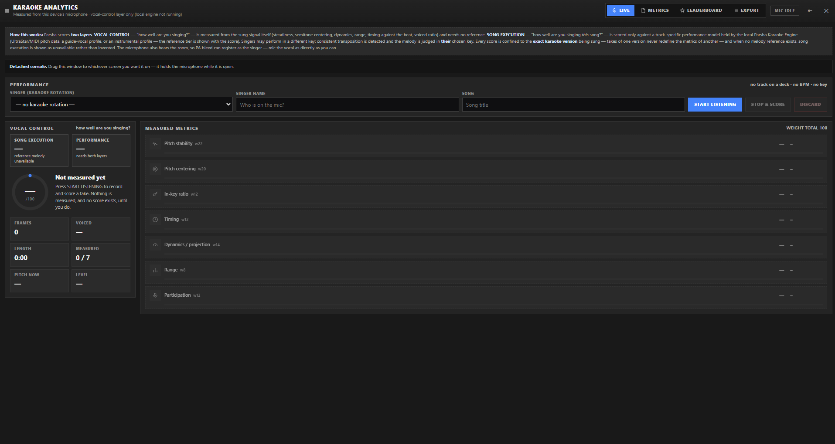Click the microphone icon in LIVE tab
The height and width of the screenshot is (444, 835).
coord(614,10)
